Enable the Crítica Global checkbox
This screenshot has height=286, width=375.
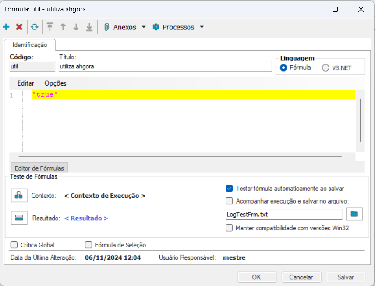click(x=14, y=245)
